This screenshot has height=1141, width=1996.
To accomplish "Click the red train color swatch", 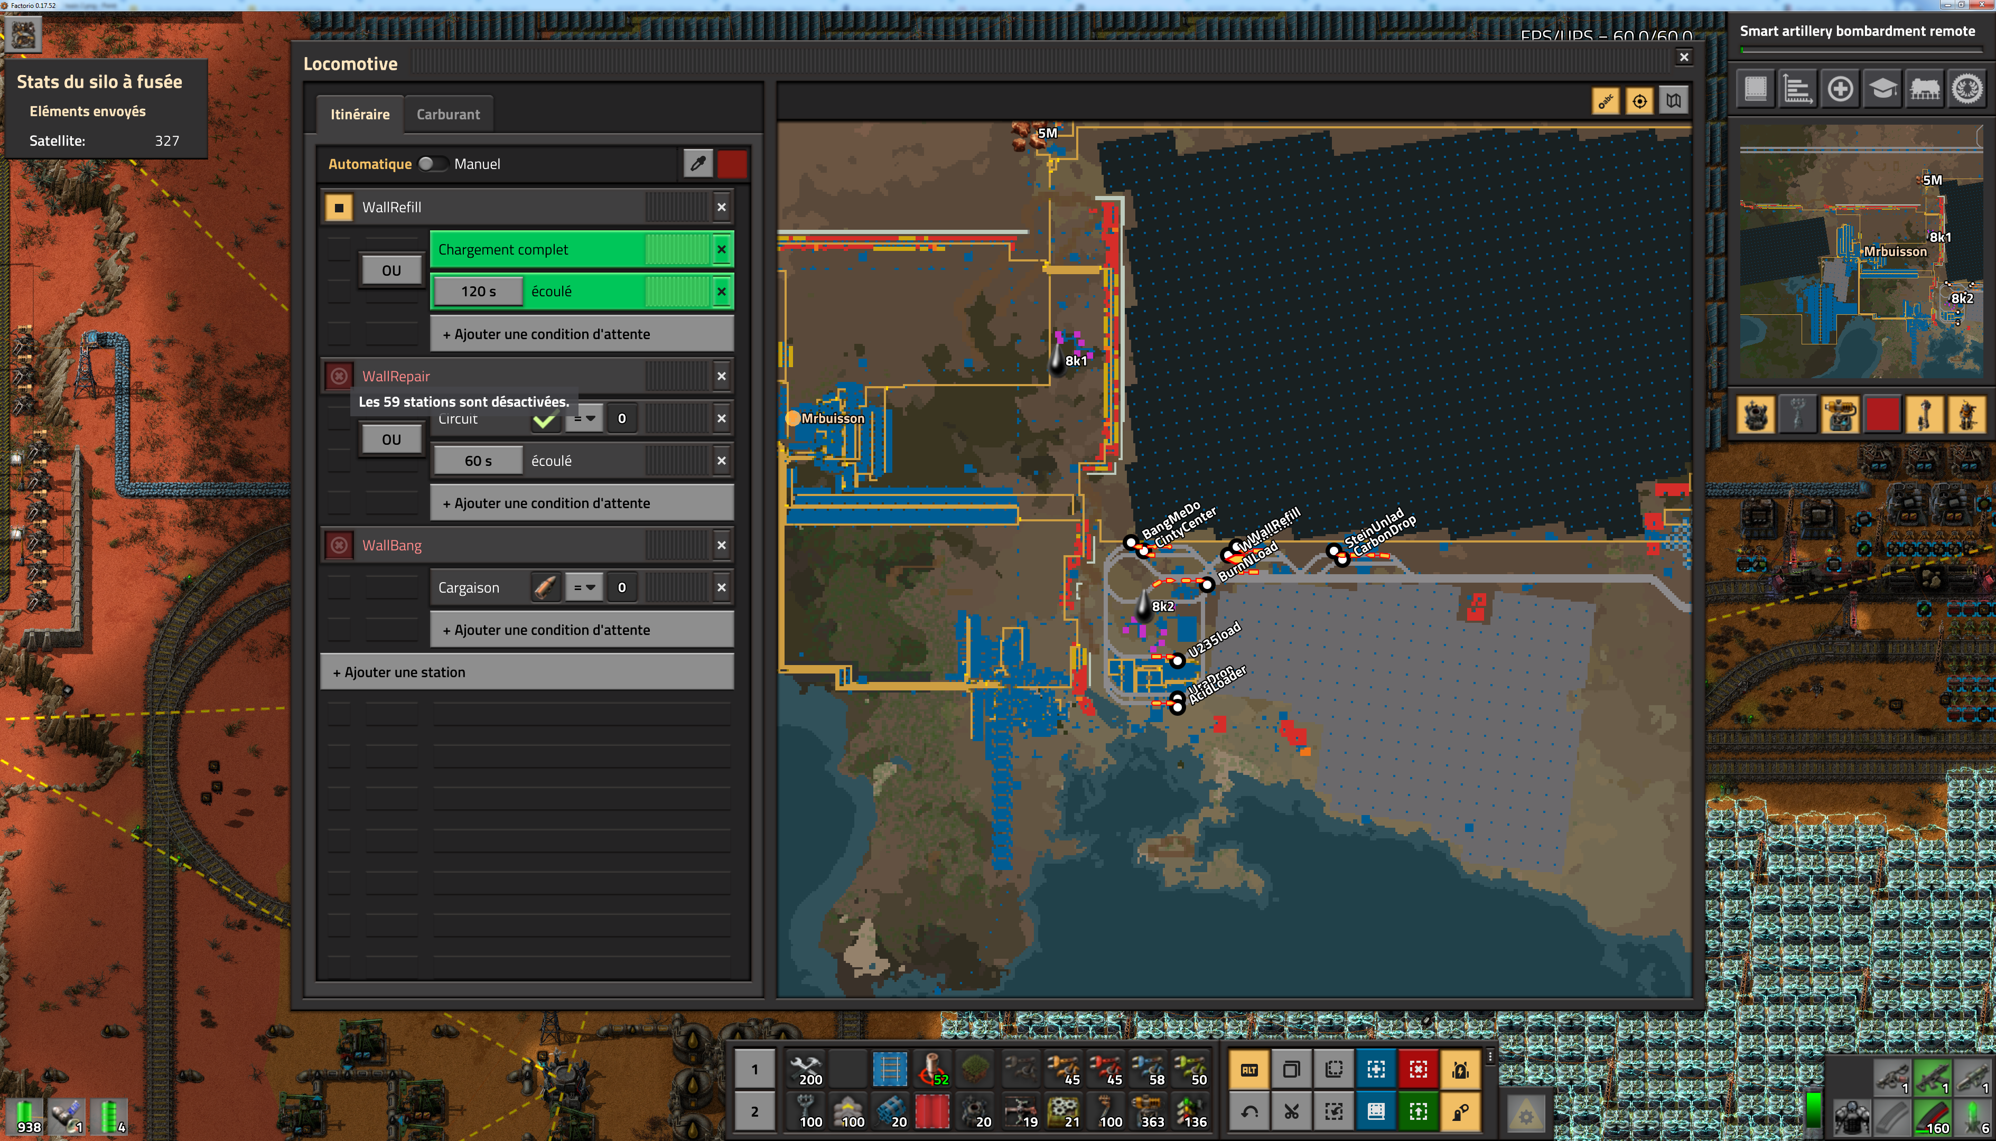I will click(x=732, y=164).
